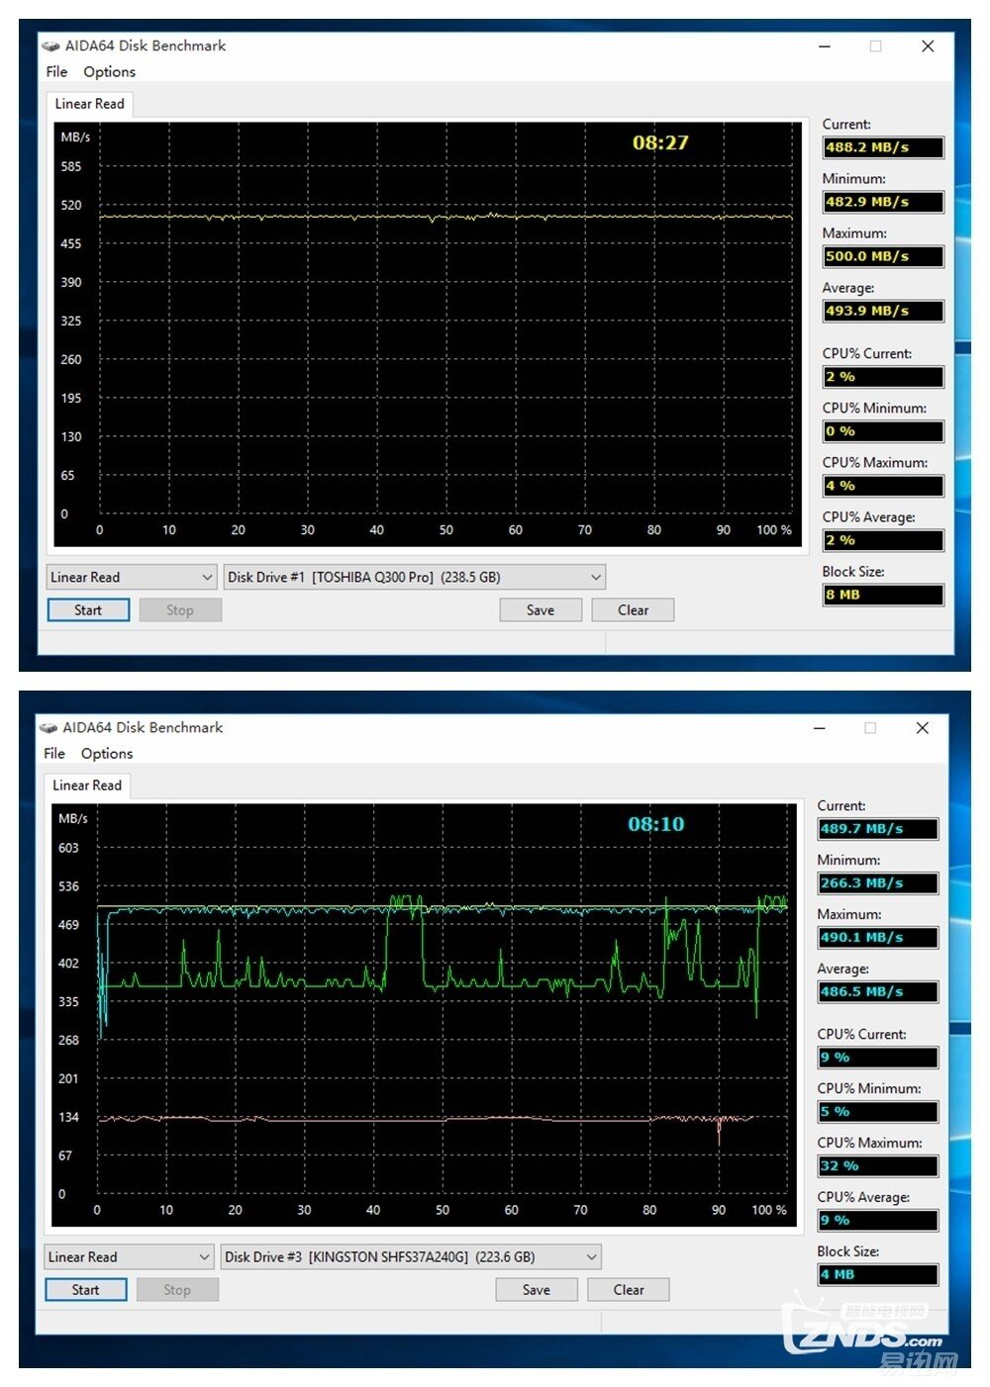Clear the TOSHIBA benchmark graph

(633, 610)
